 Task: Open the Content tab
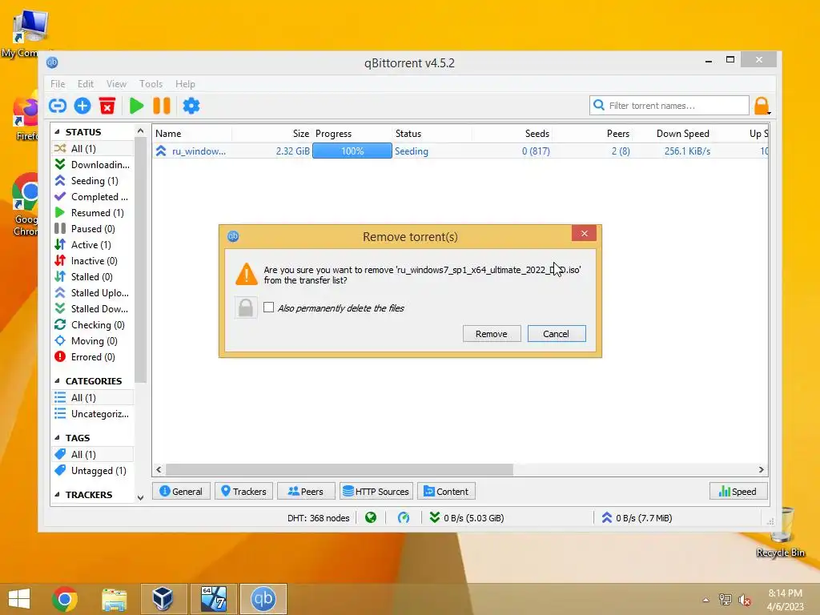pyautogui.click(x=446, y=491)
